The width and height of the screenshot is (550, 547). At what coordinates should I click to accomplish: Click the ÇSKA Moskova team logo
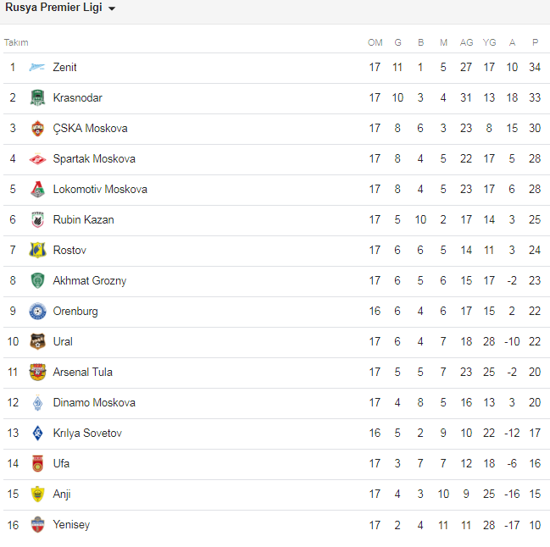click(37, 129)
